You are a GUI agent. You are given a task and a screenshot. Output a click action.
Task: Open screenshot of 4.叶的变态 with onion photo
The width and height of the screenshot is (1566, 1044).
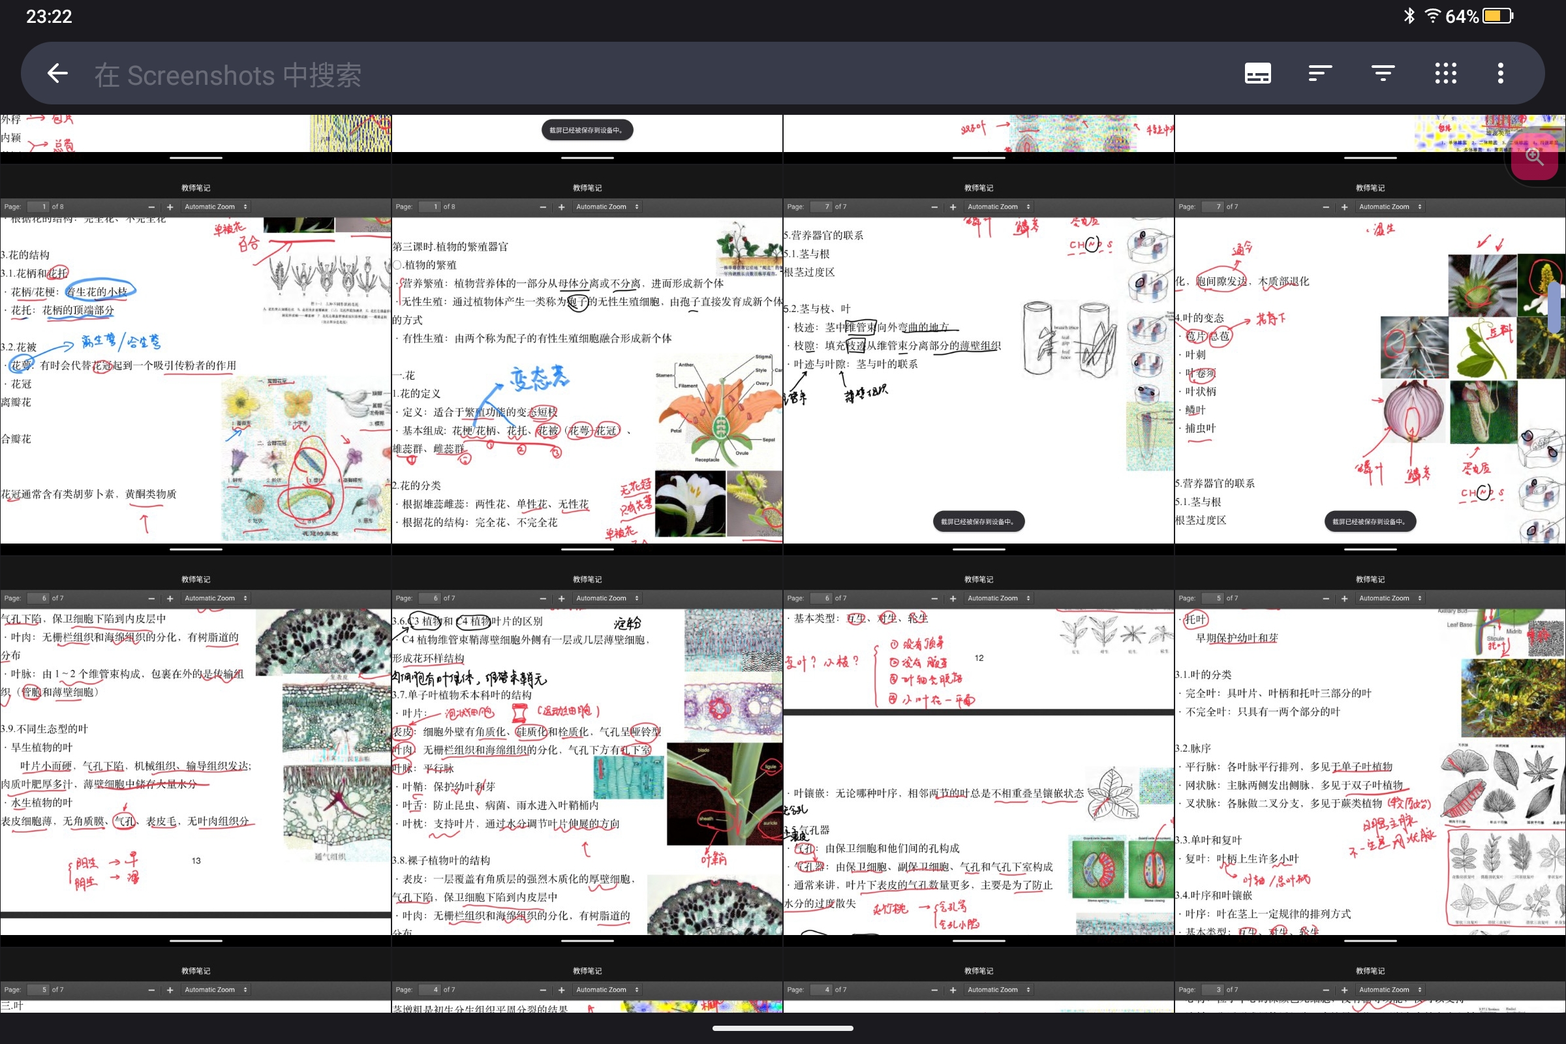(1370, 360)
